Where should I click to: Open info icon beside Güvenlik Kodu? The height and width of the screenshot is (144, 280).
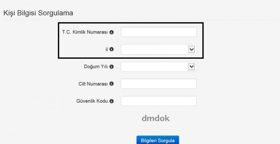112,101
